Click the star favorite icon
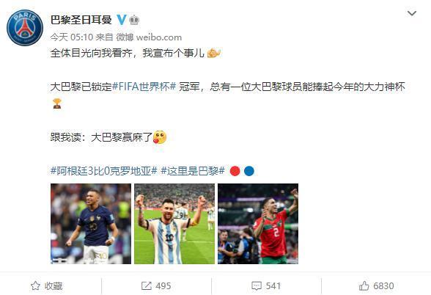431x295 pixels. click(35, 285)
